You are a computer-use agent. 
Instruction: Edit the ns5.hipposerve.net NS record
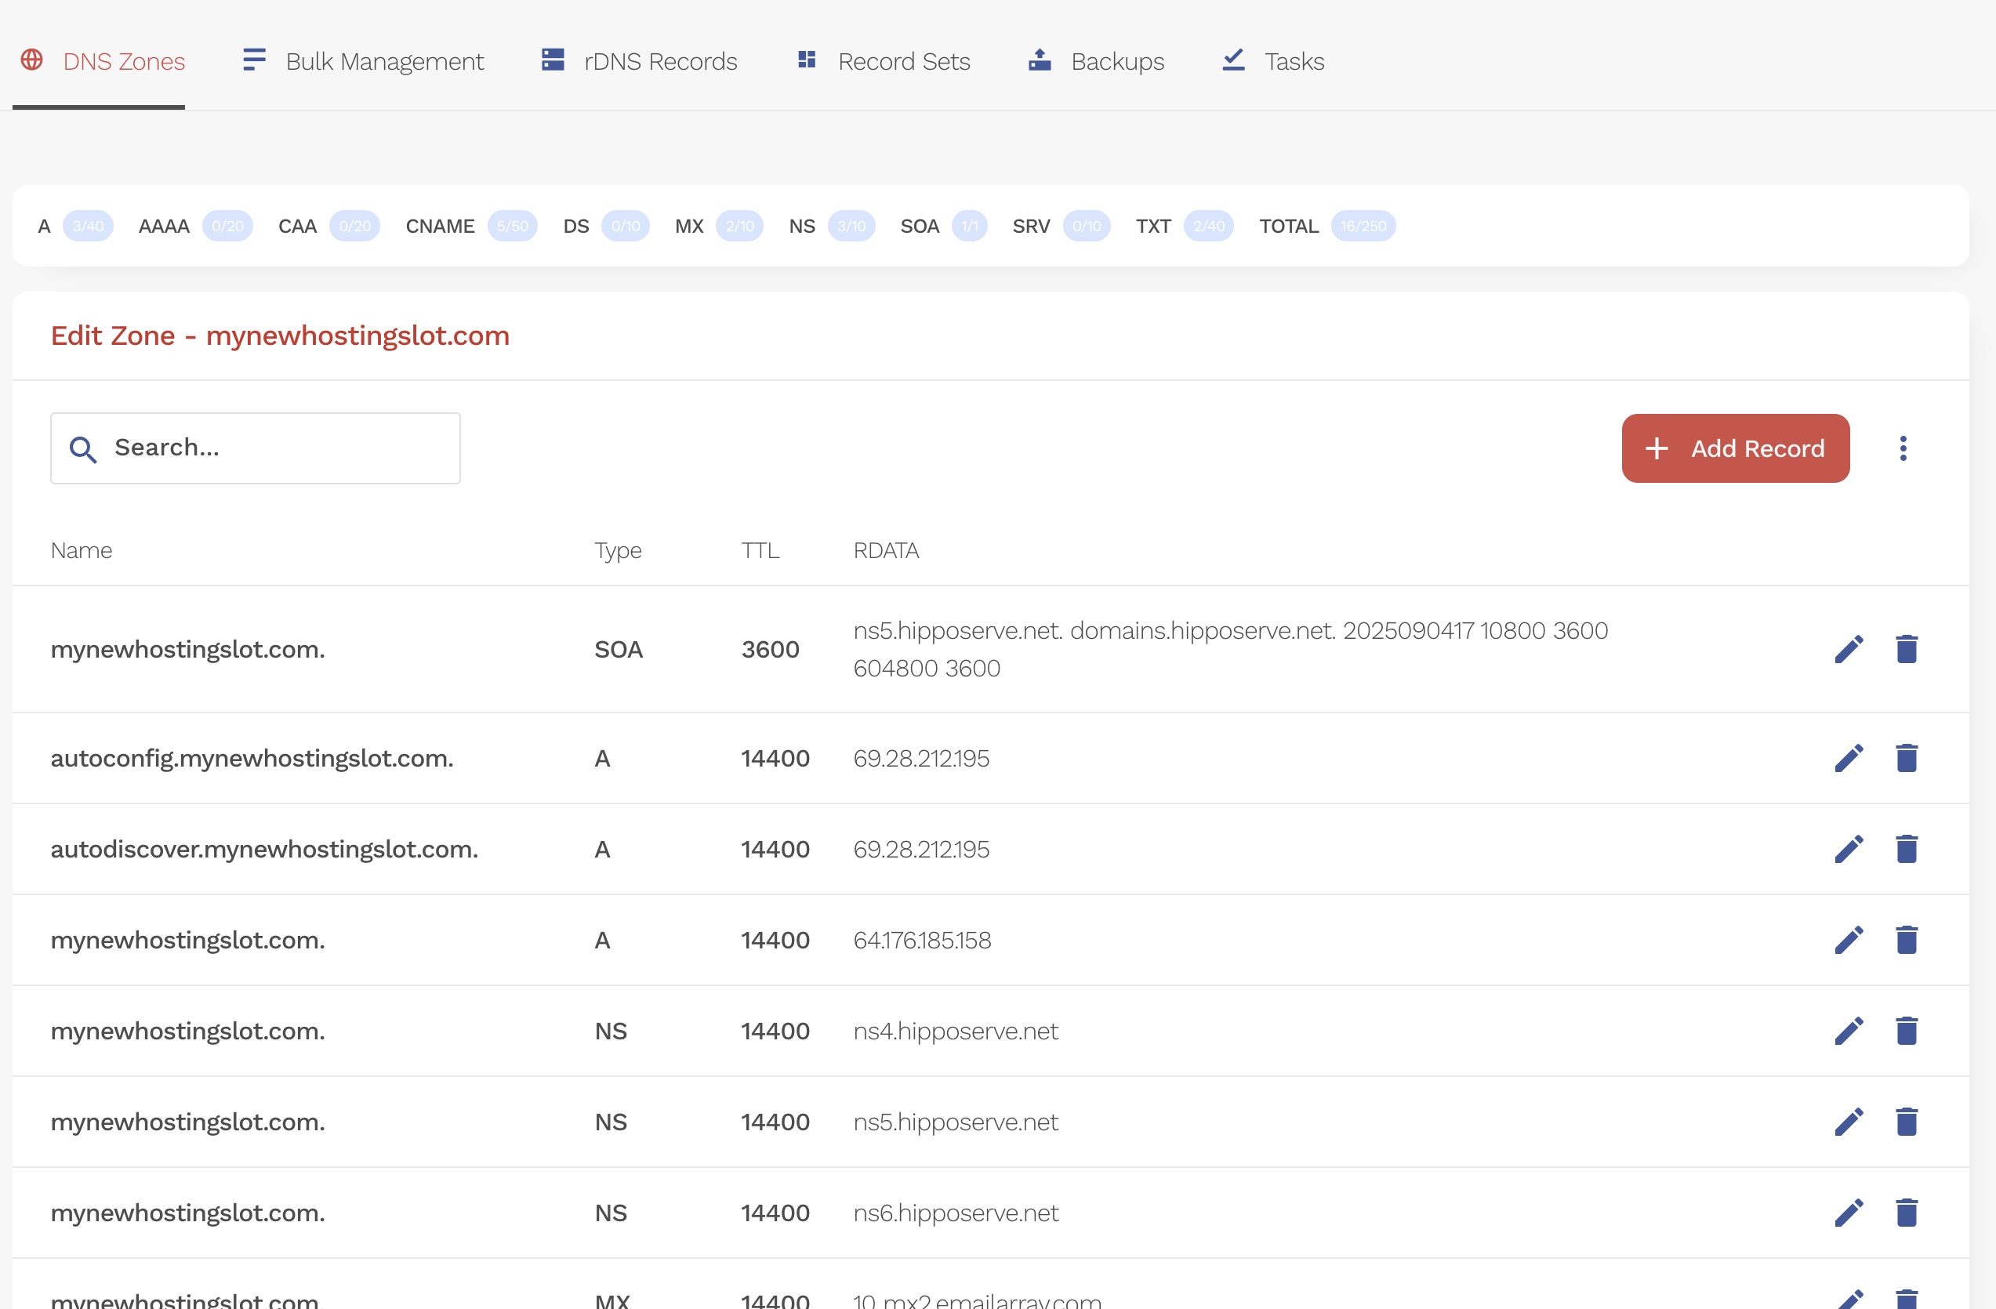coord(1849,1122)
